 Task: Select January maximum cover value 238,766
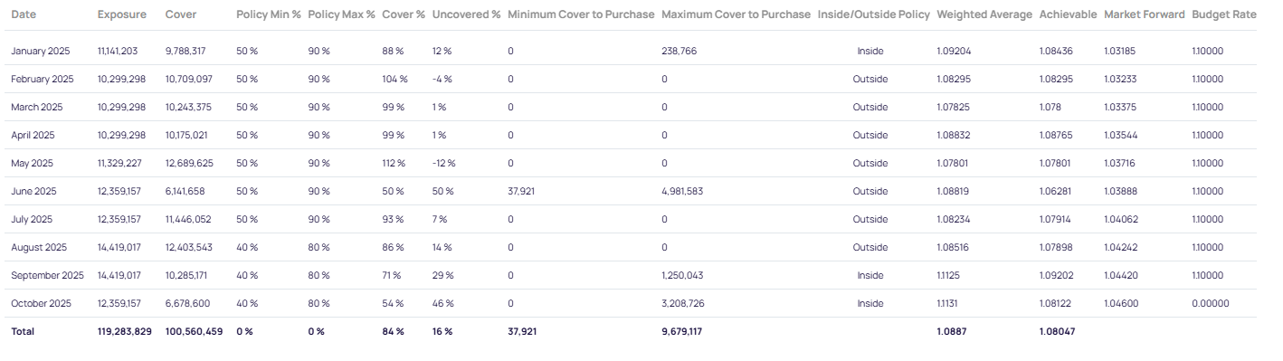pos(680,51)
